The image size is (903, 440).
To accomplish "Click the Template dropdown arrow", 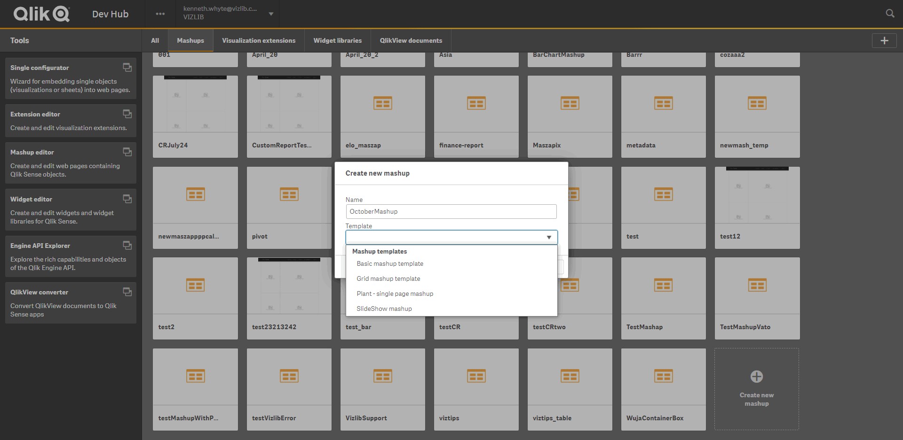I will pos(549,237).
